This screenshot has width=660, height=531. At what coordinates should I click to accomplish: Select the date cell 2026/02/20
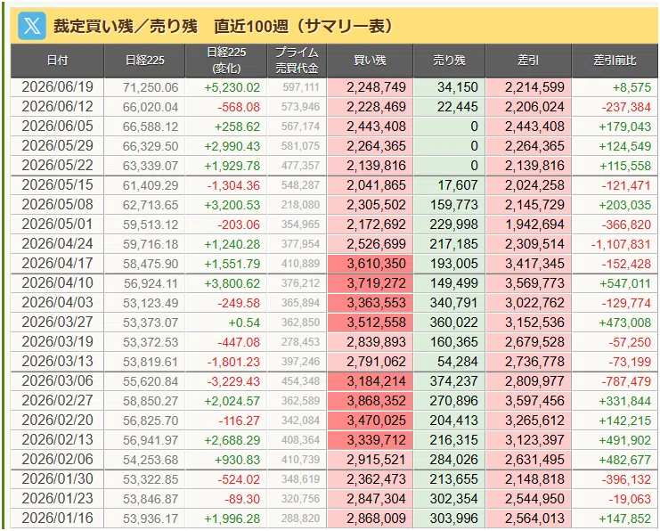point(57,421)
